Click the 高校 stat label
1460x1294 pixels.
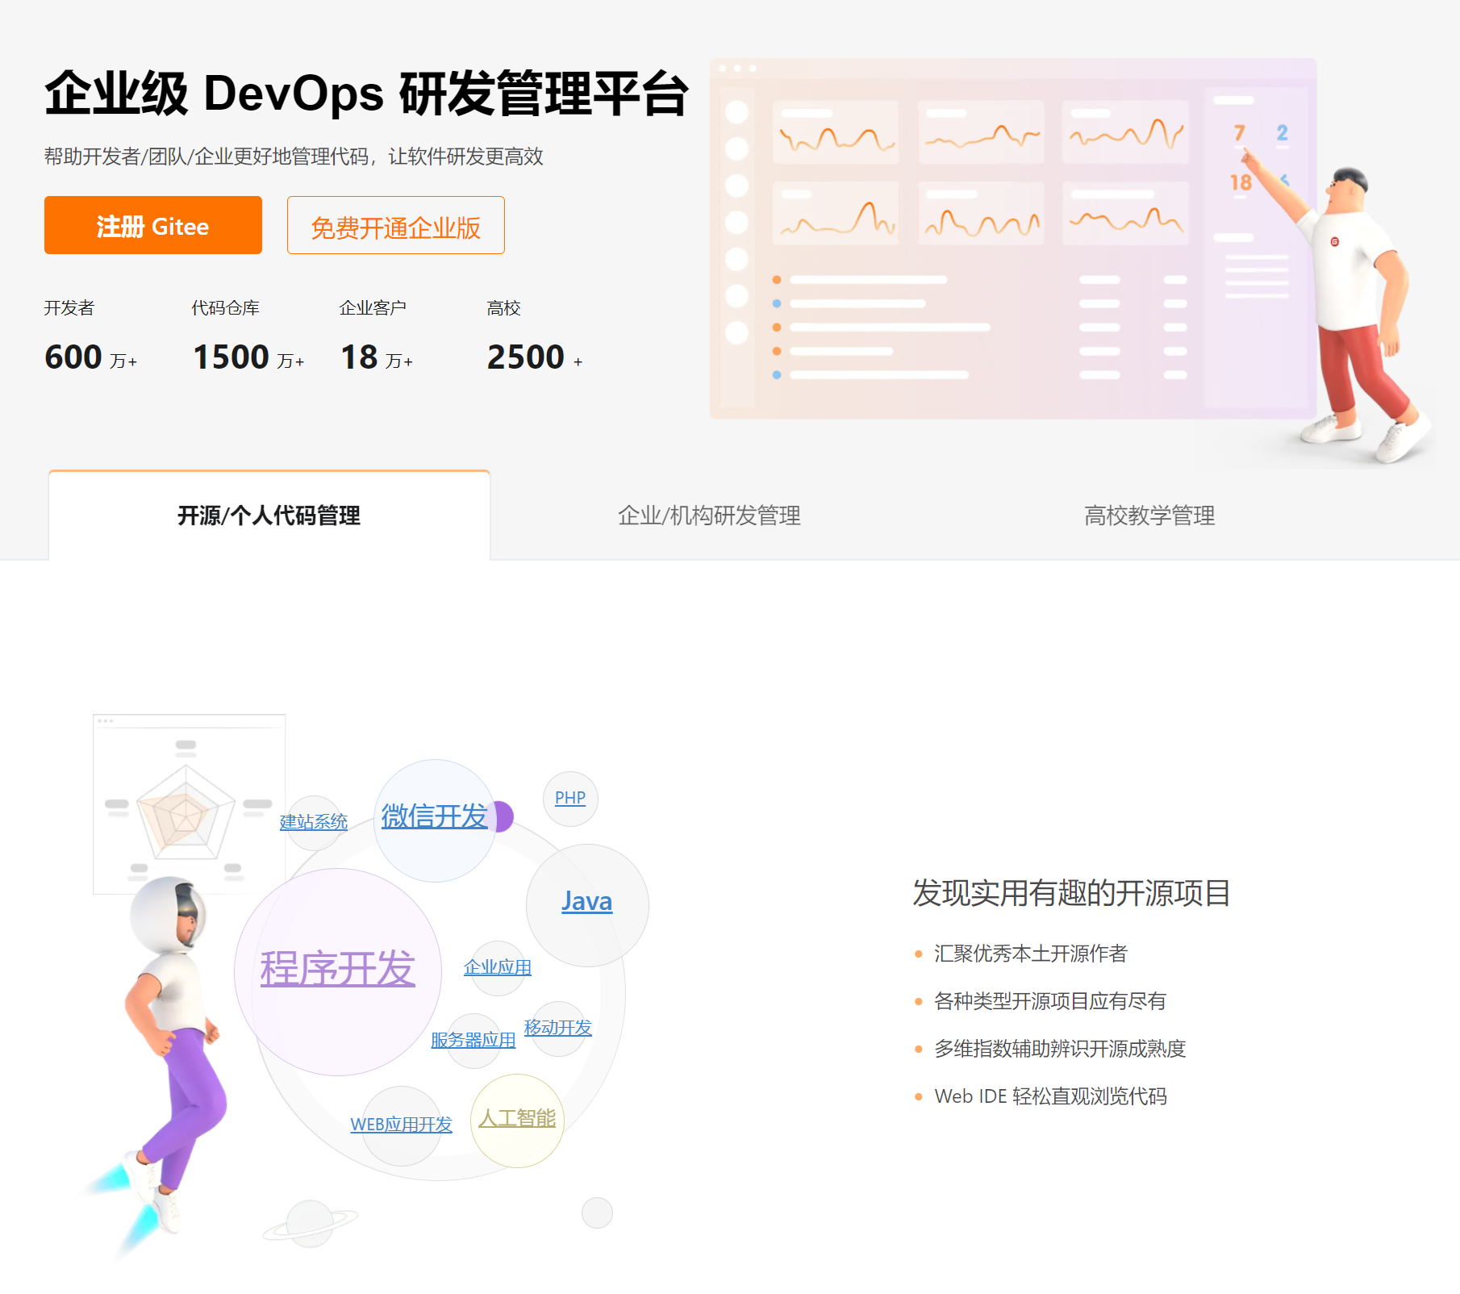click(504, 307)
